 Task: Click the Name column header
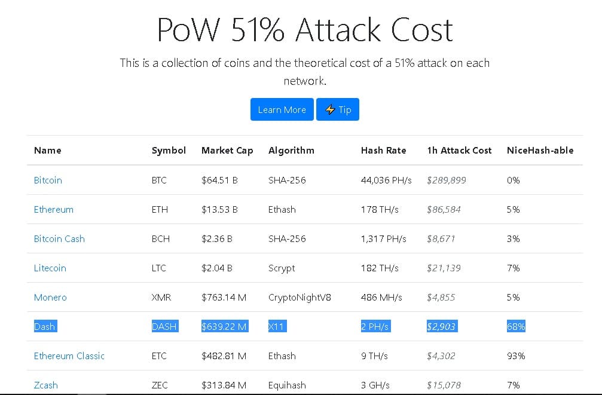point(48,151)
